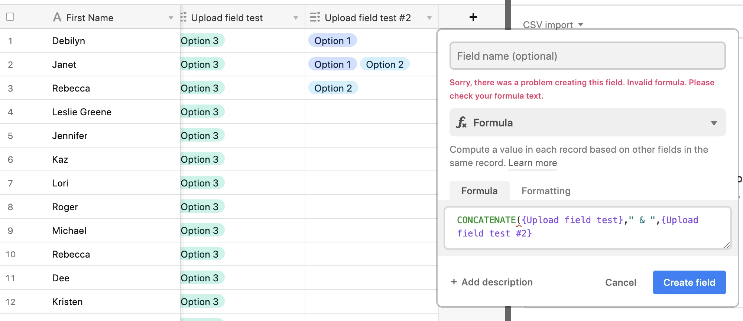The height and width of the screenshot is (321, 743).
Task: Open the First Name column dropdown arrow
Action: [171, 18]
